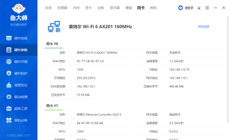Switch to the 硬盘 tab
The width and height of the screenshot is (229, 140).
[129, 8]
